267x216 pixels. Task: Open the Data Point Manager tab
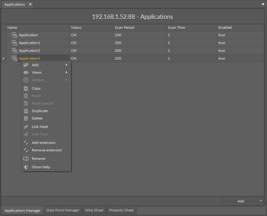click(x=63, y=210)
